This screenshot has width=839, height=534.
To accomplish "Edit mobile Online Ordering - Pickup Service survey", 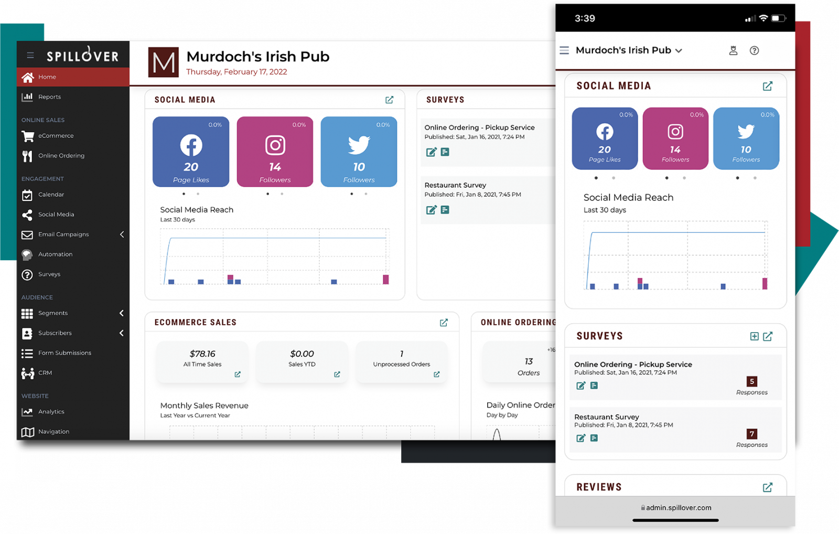I will [x=580, y=386].
